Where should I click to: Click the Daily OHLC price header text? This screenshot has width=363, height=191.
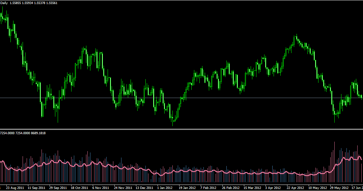pyautogui.click(x=29, y=3)
